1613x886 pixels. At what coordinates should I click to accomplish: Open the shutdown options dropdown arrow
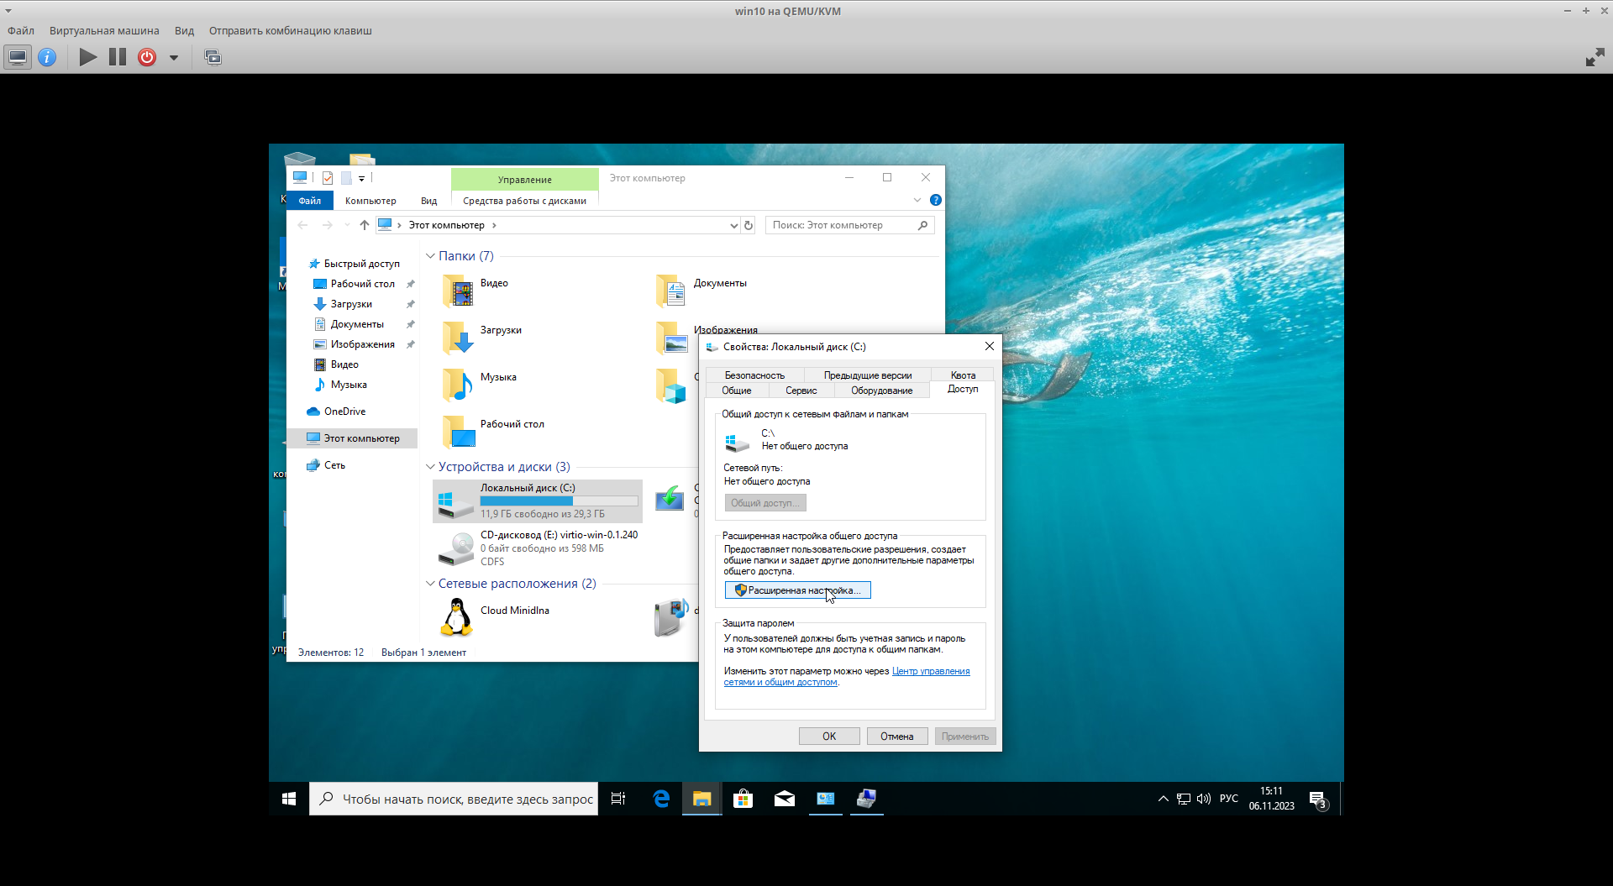click(174, 57)
